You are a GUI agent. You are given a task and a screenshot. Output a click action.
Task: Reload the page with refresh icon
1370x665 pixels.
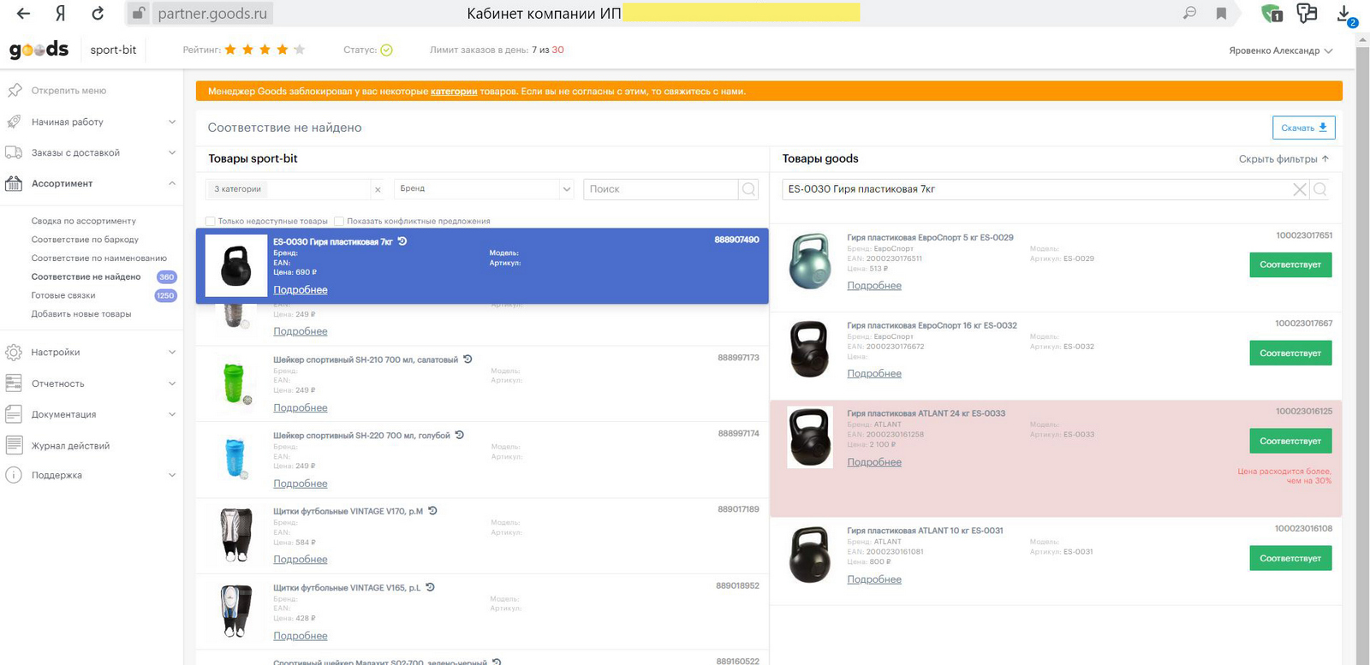pos(98,14)
